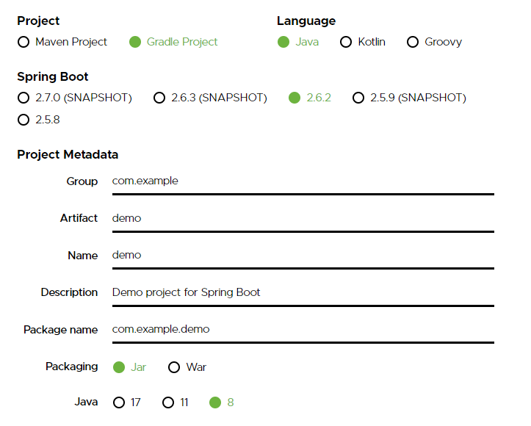Pick Kotlin as the language

[346, 42]
